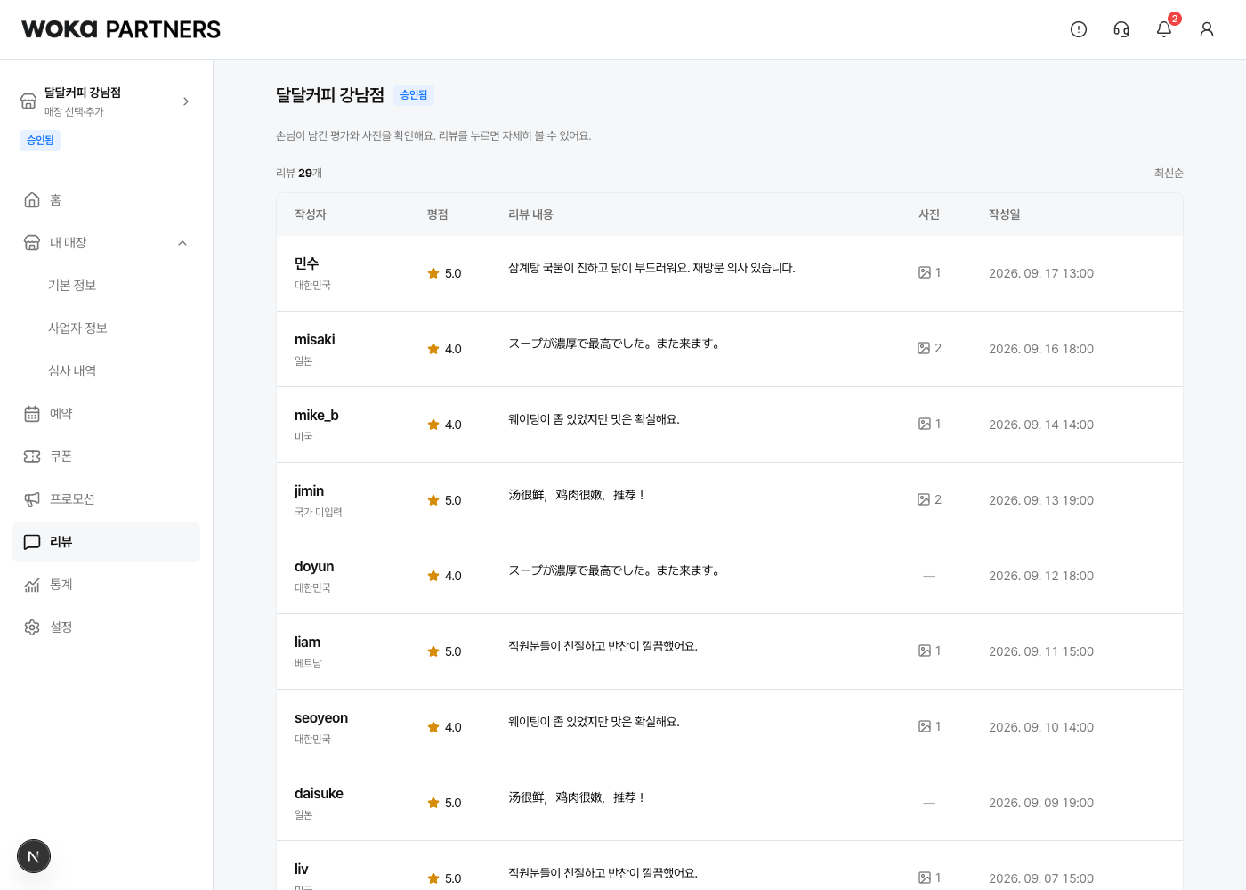Click the photo icon in mike_b's row
Image resolution: width=1246 pixels, height=890 pixels.
[x=925, y=425]
